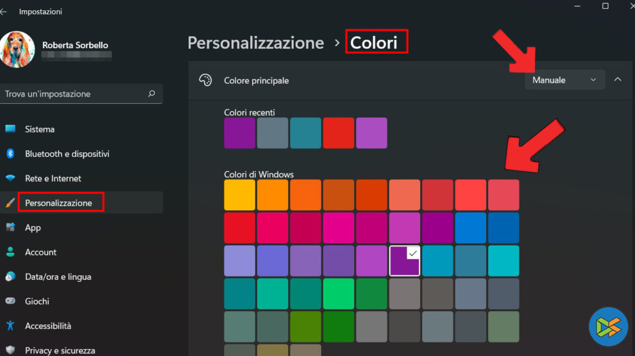Click the Accessibilità figure icon
635x356 pixels.
point(10,326)
